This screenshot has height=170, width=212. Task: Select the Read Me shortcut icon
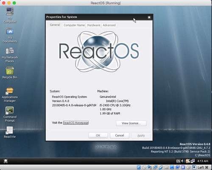tap(10, 132)
